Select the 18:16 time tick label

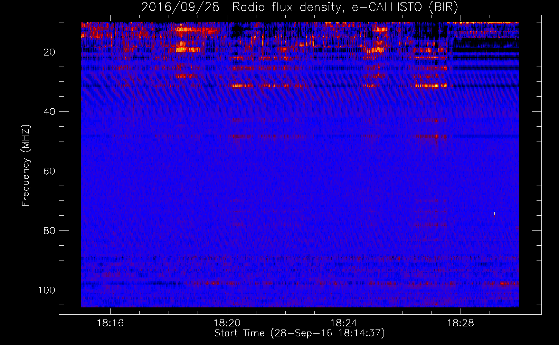110,323
